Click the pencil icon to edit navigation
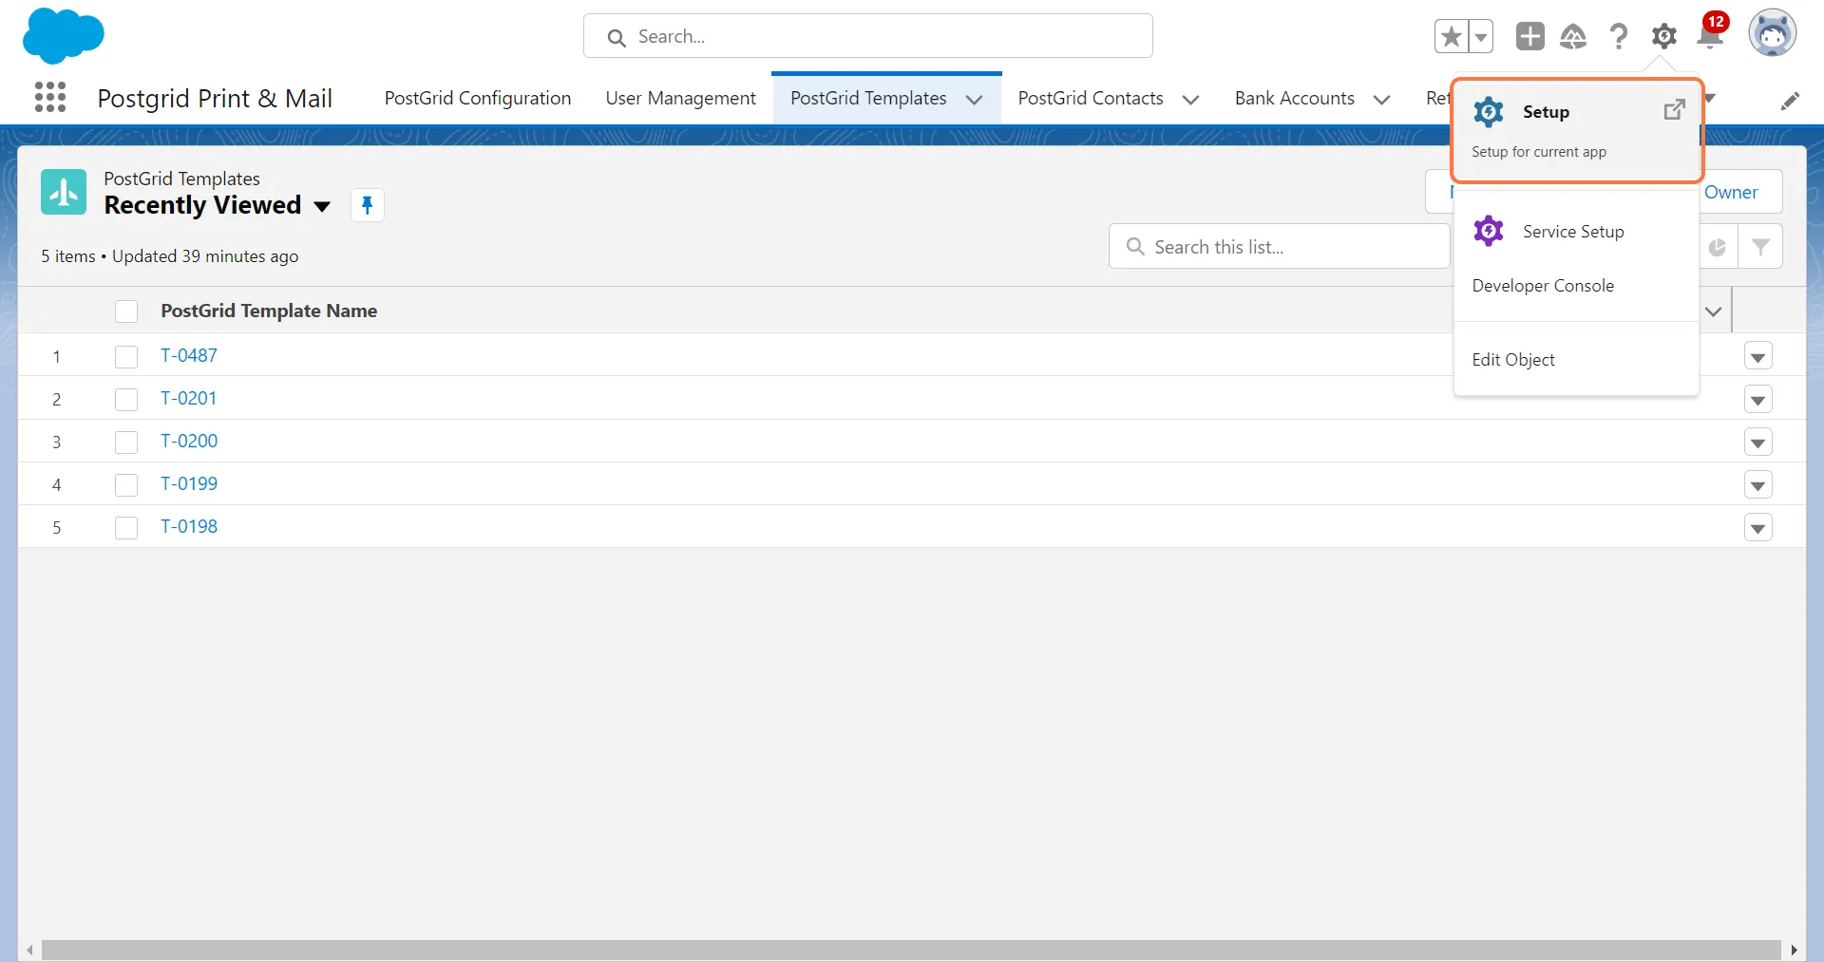The height and width of the screenshot is (962, 1824). point(1790,101)
